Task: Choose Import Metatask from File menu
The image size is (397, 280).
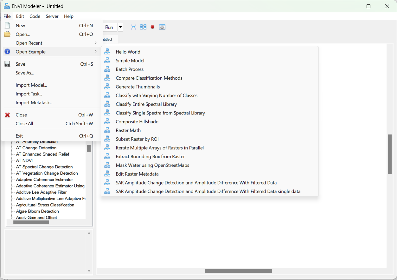Action: pyautogui.click(x=34, y=103)
